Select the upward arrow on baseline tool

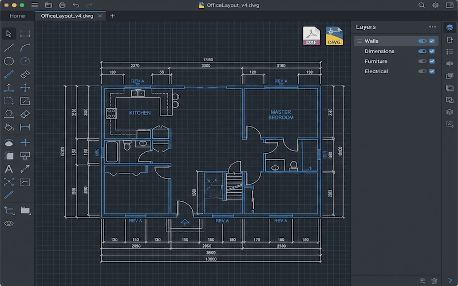(x=9, y=88)
